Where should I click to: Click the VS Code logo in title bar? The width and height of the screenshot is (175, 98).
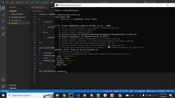2,2
